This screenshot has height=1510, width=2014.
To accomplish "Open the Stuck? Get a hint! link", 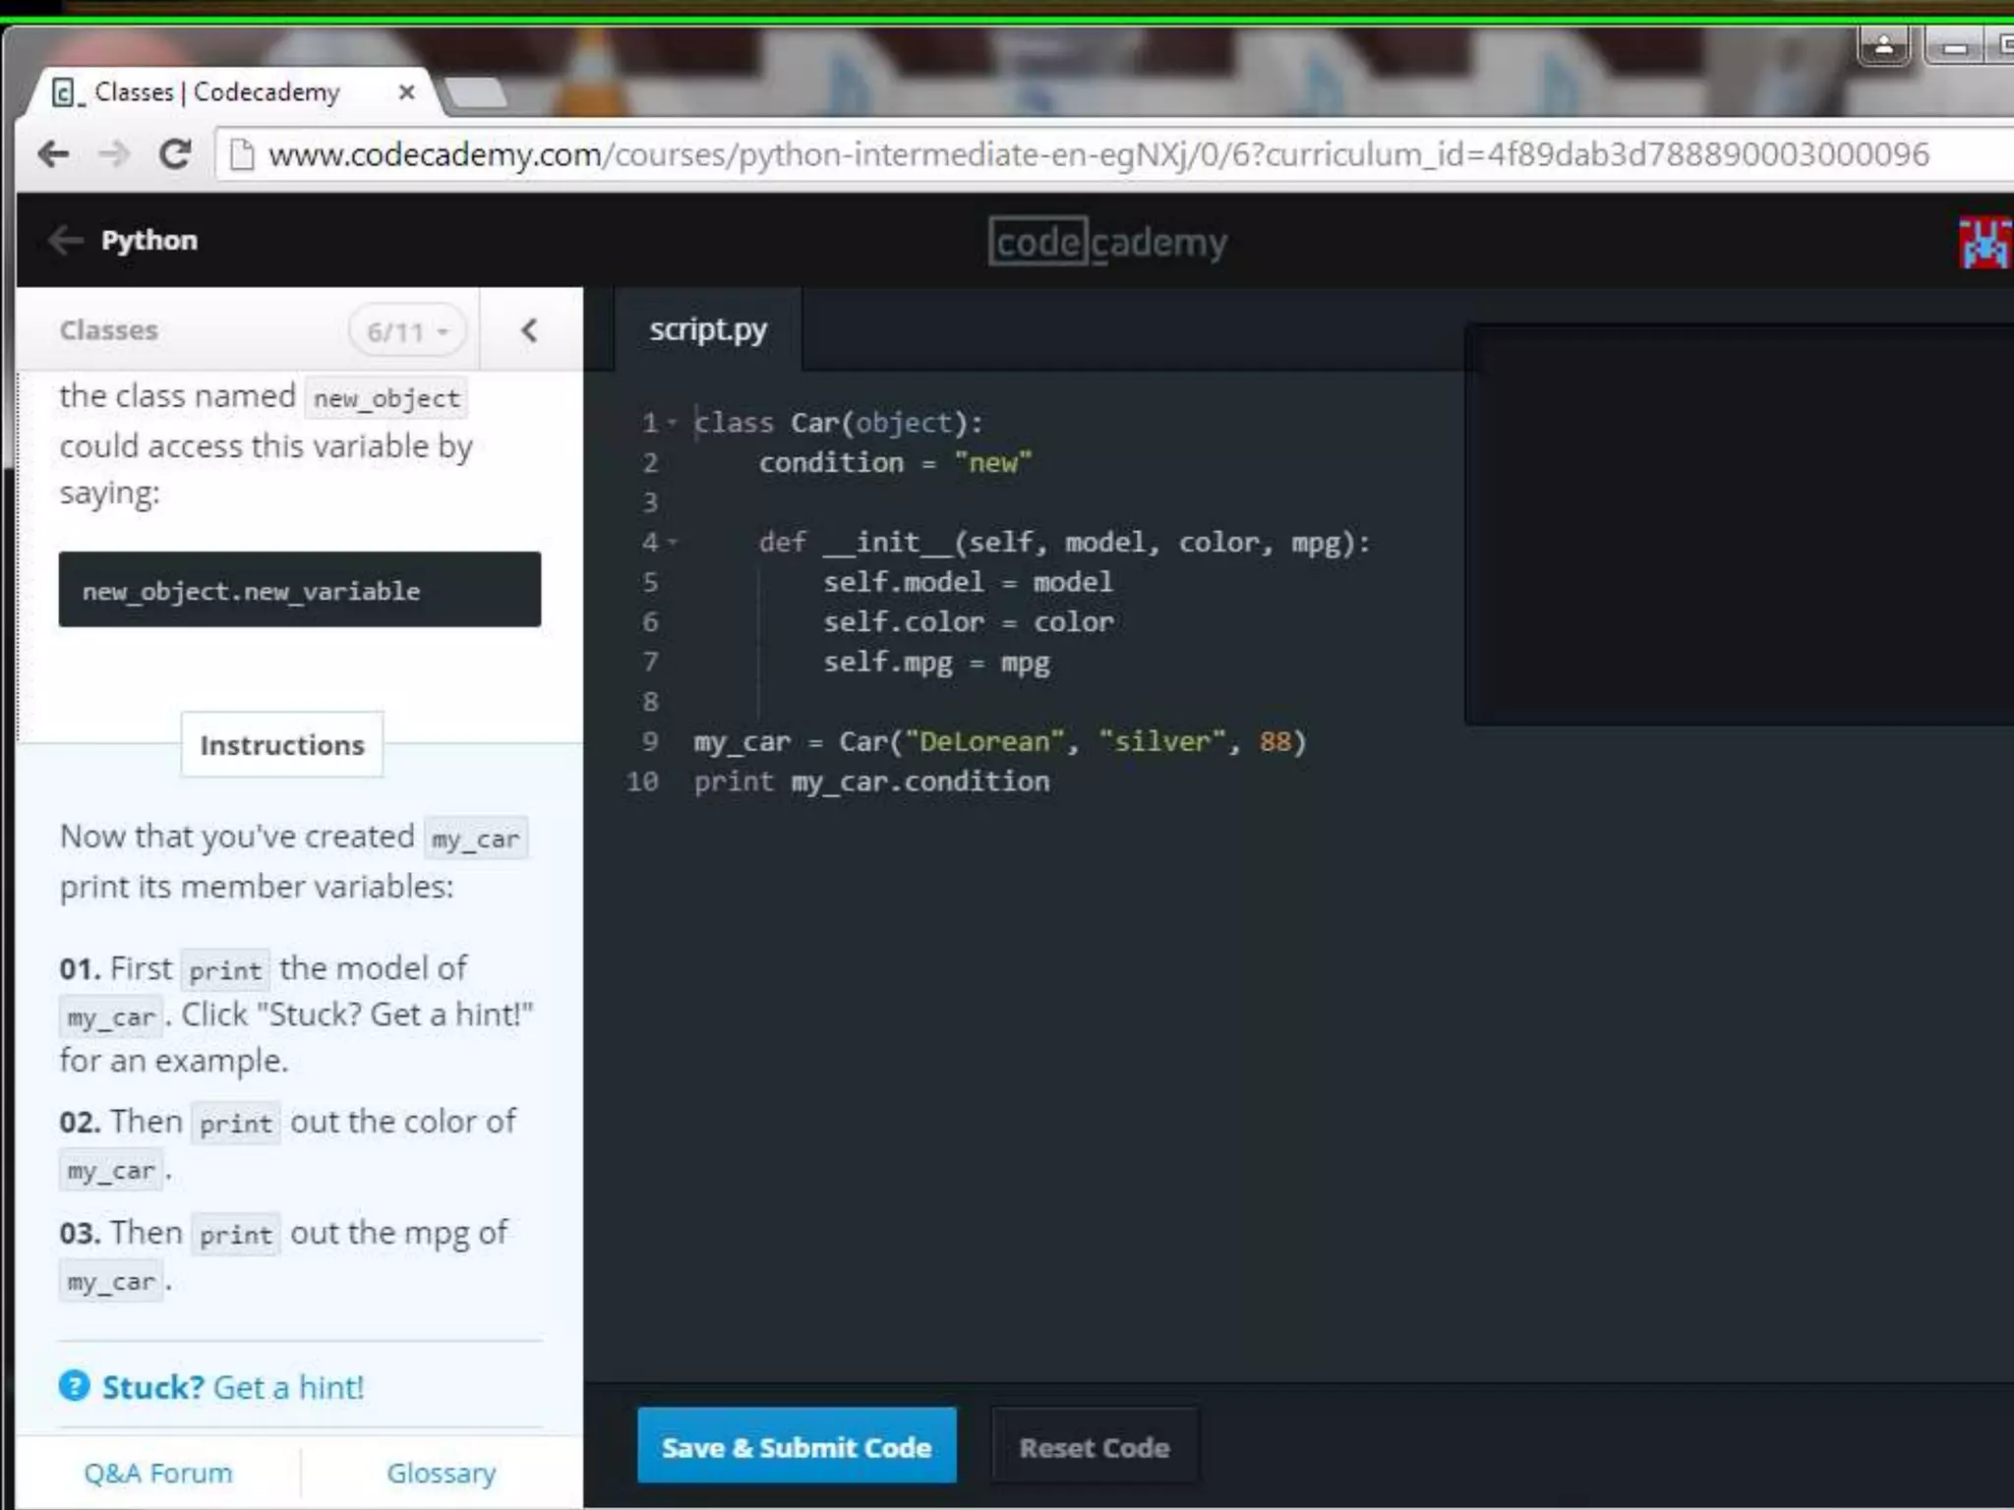I will (x=233, y=1387).
